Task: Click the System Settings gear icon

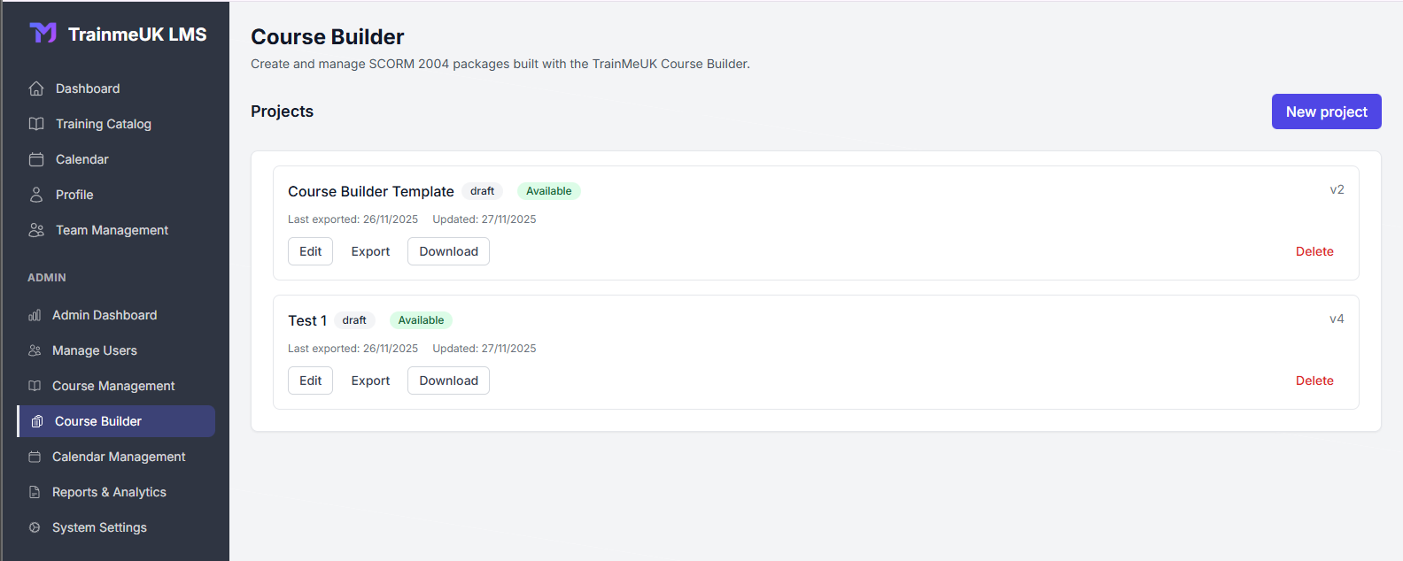Action: pyautogui.click(x=35, y=527)
